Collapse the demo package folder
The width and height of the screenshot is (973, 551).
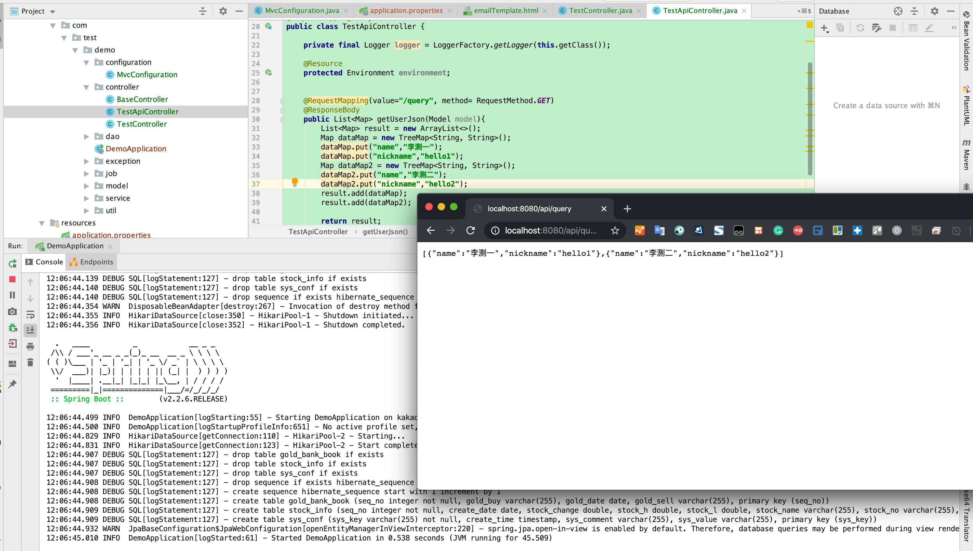(x=75, y=50)
